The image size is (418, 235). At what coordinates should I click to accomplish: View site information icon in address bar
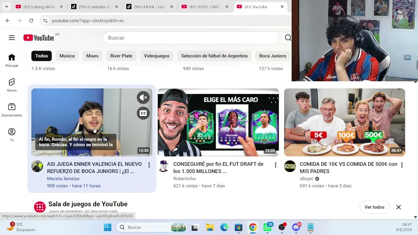(45, 21)
